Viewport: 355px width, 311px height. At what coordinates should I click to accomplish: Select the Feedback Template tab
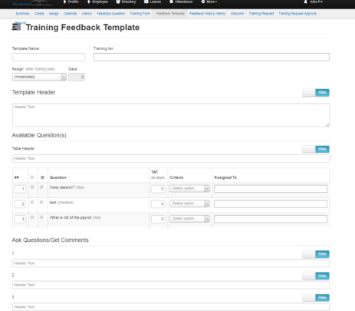170,14
